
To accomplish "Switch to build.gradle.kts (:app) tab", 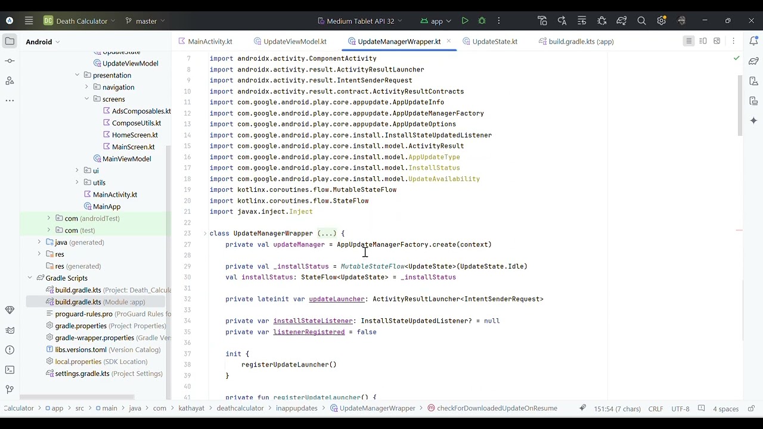I will 576,42.
